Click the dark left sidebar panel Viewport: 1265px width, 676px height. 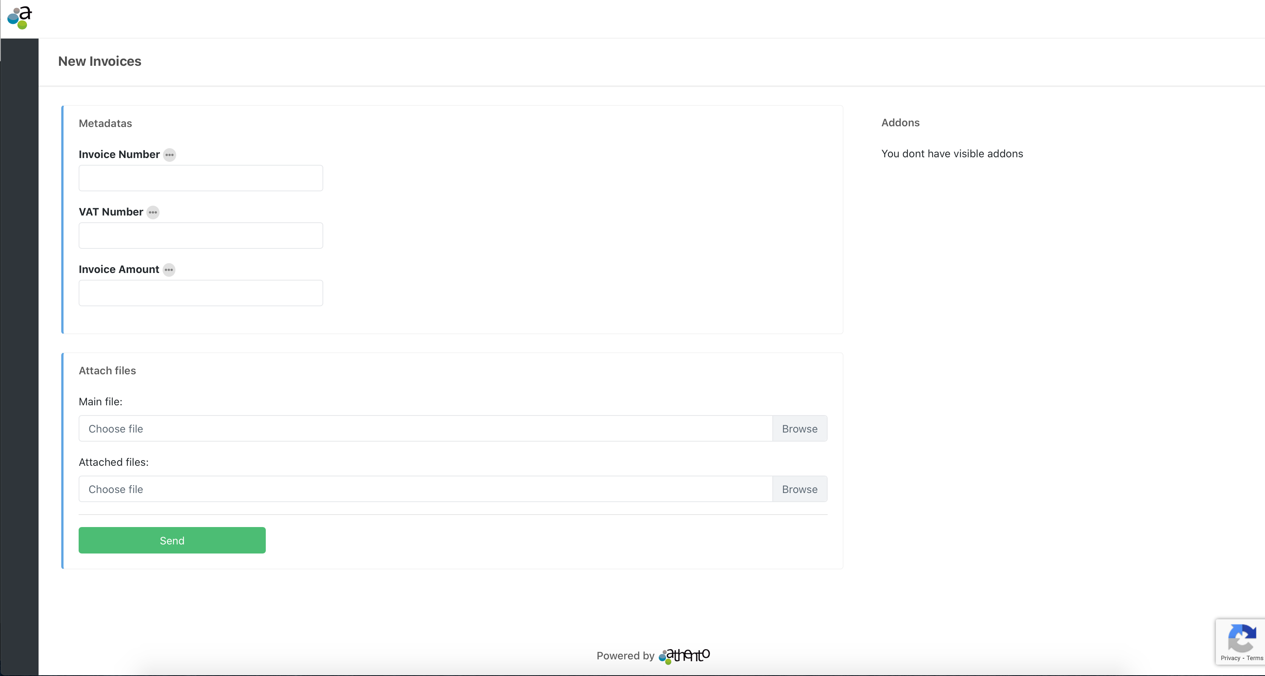click(x=19, y=344)
